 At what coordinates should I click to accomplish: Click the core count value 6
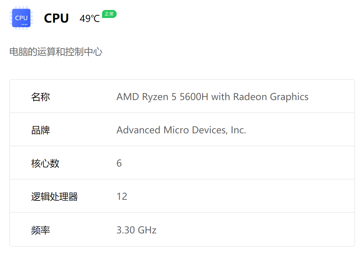point(119,163)
